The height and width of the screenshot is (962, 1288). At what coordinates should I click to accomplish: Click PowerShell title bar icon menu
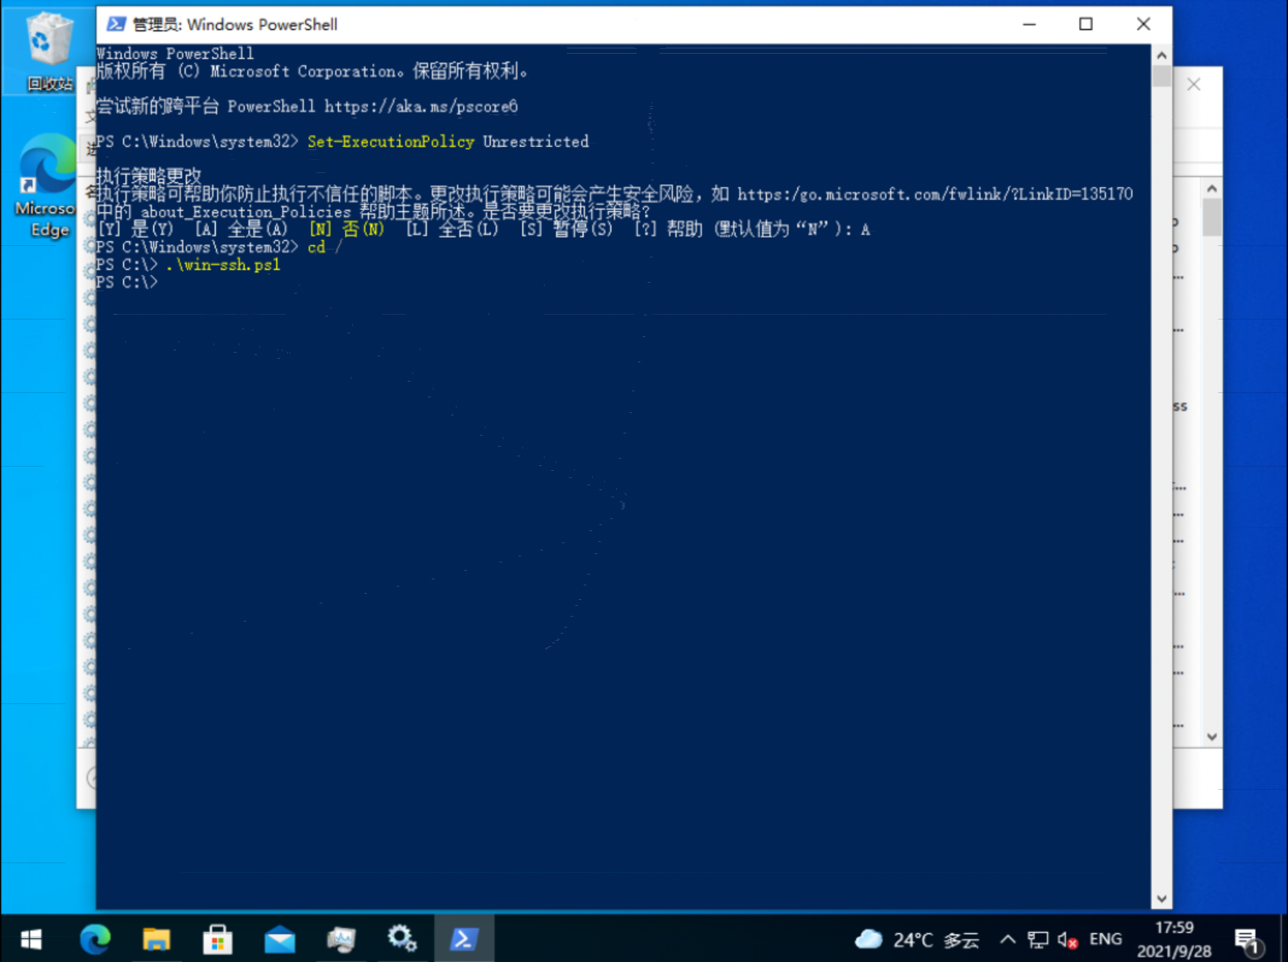116,24
